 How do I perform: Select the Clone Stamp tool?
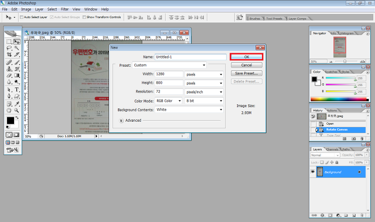pyautogui.click(x=9, y=69)
